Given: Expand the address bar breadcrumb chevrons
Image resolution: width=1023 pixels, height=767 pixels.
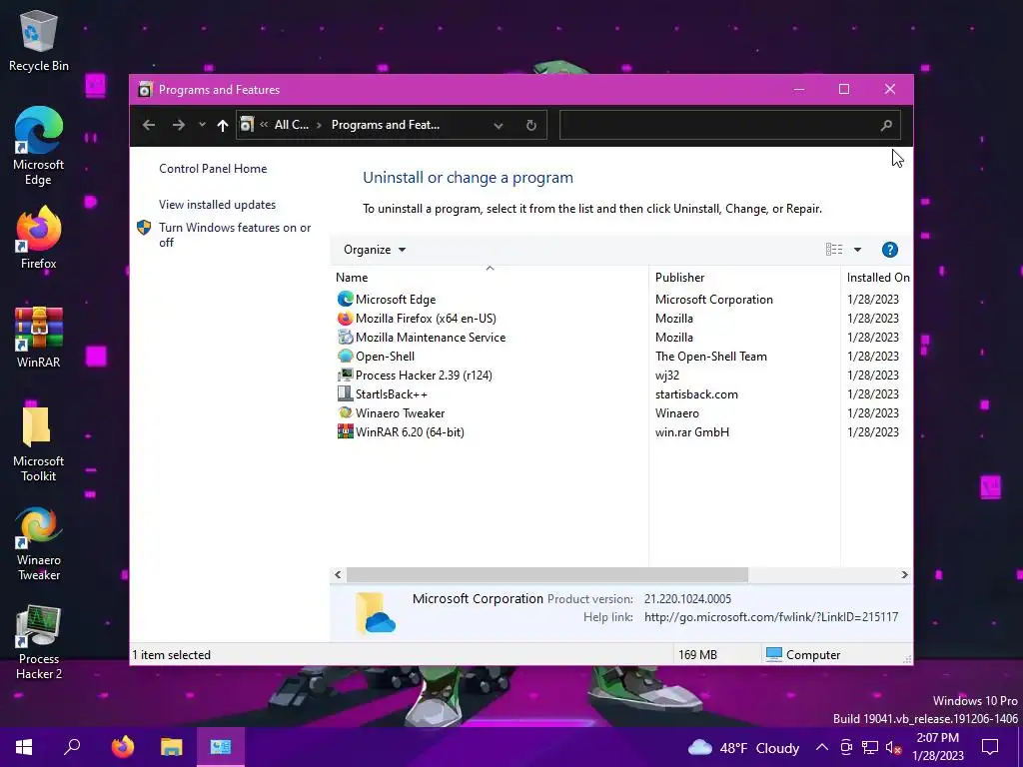Looking at the screenshot, I should (264, 124).
